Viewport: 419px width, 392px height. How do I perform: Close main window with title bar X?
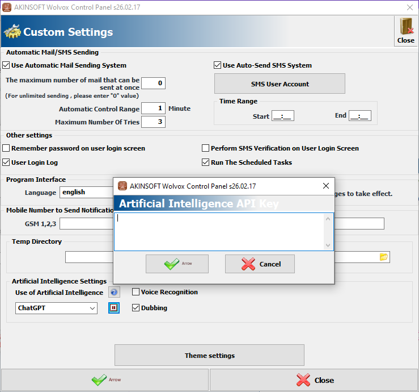click(410, 7)
